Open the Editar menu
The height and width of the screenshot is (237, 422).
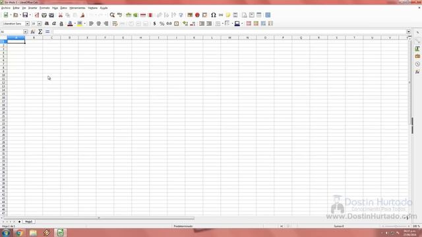click(x=16, y=8)
